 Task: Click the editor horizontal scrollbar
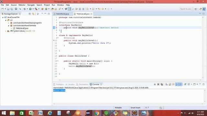[x=130, y=80]
